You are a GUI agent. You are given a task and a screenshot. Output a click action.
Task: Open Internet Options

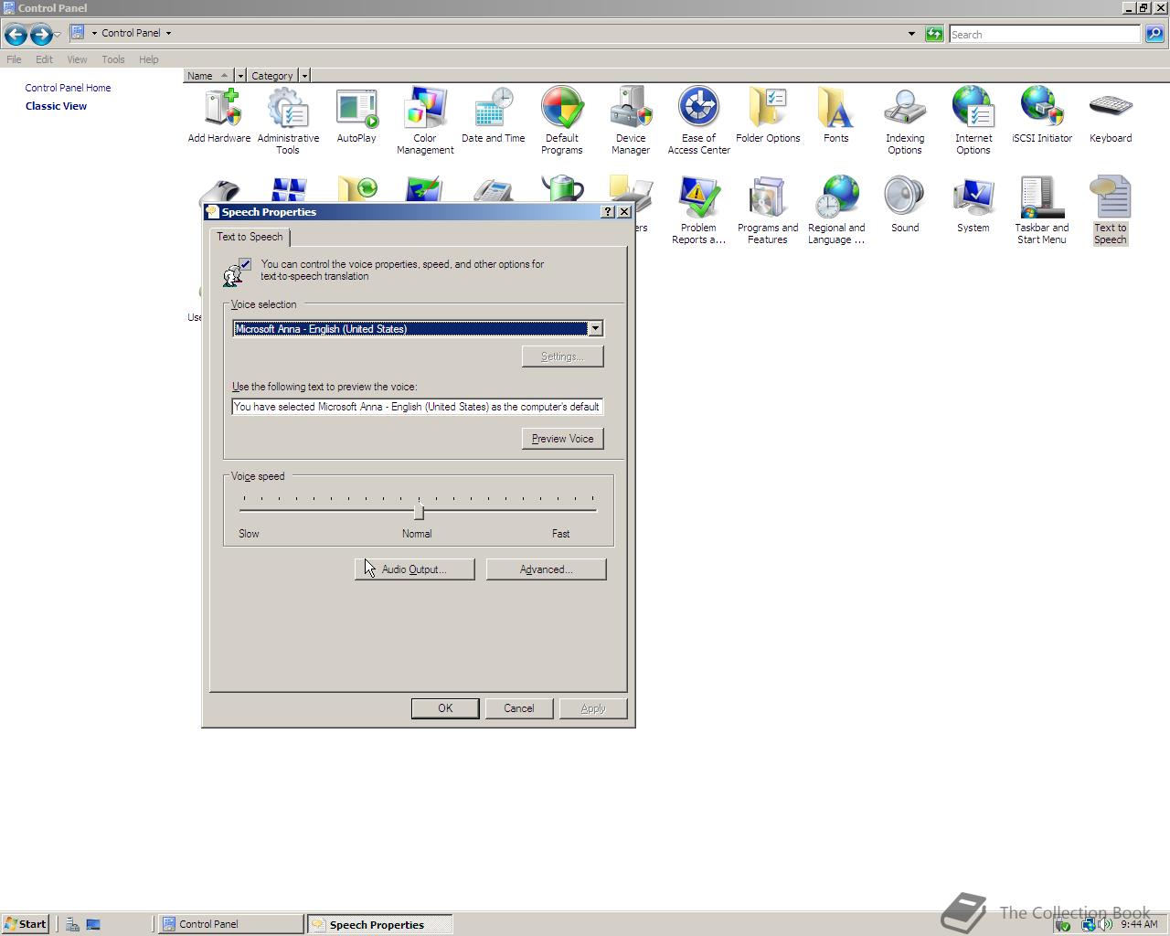pyautogui.click(x=973, y=121)
